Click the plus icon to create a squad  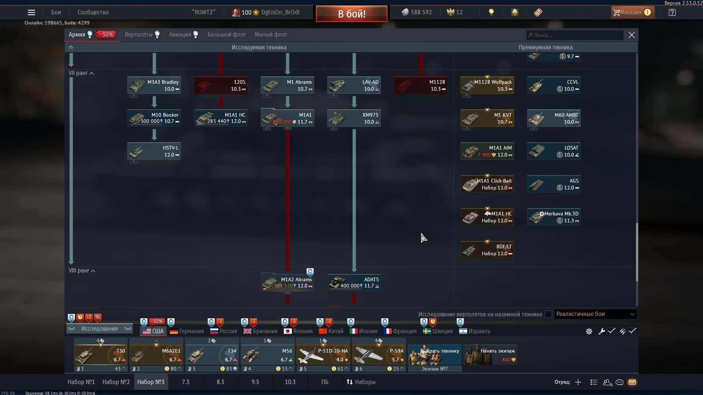pos(578,382)
